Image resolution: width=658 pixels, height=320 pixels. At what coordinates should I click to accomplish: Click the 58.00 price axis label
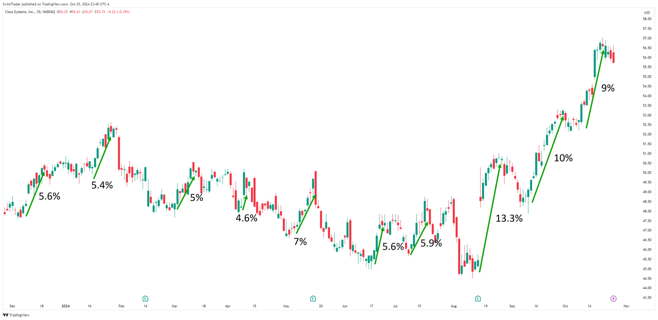pos(647,19)
